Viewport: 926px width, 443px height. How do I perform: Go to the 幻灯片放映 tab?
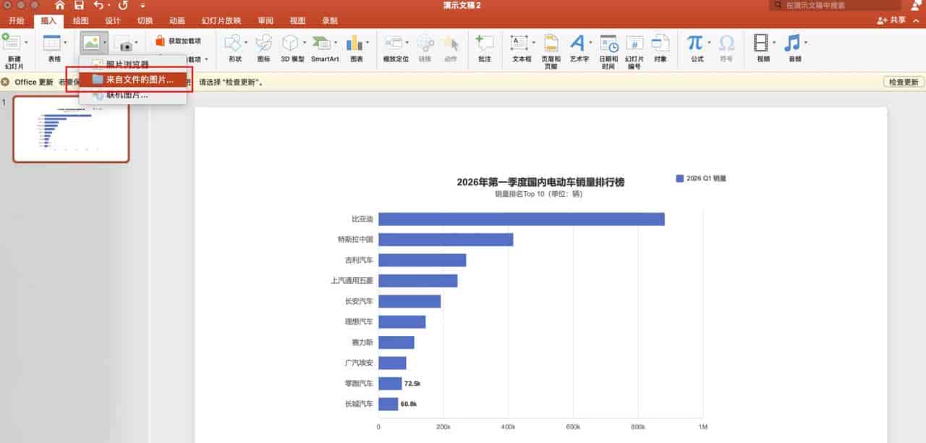pyautogui.click(x=221, y=21)
